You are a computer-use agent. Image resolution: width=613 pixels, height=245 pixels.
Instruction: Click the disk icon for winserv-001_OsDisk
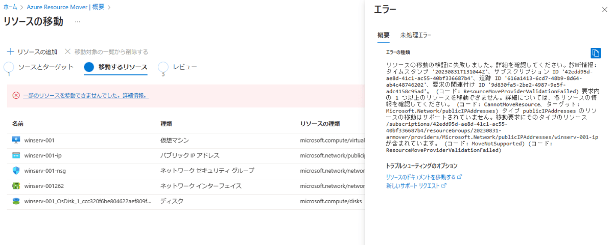(x=16, y=201)
